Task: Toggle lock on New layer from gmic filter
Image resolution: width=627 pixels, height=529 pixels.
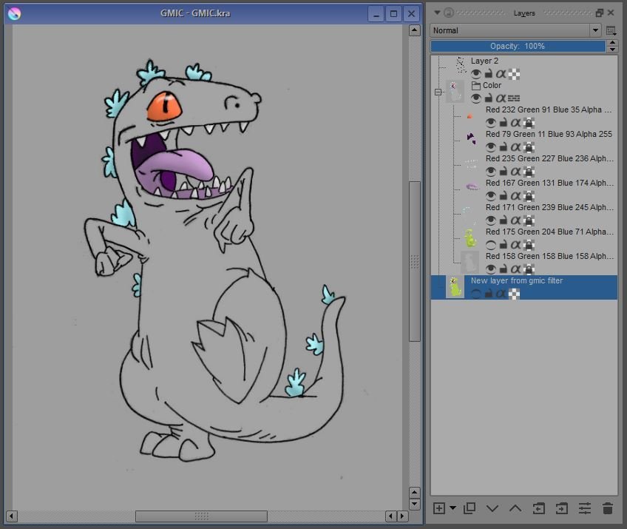Action: point(489,294)
